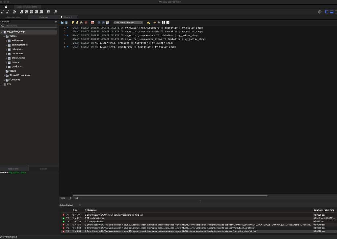Search table data

coord(48,12)
